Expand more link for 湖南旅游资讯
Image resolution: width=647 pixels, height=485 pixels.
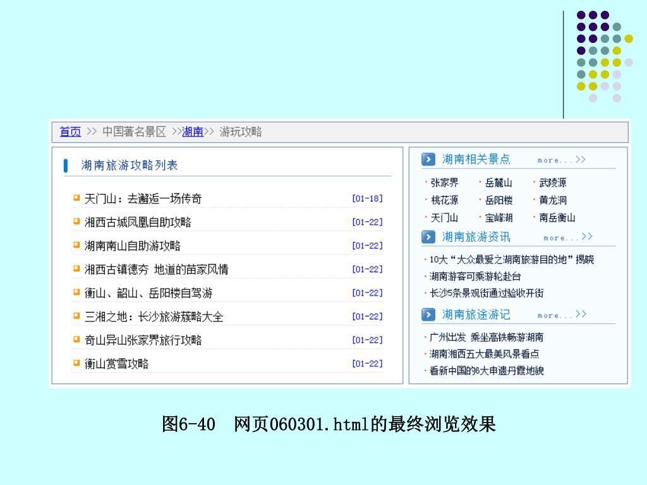[x=567, y=237]
